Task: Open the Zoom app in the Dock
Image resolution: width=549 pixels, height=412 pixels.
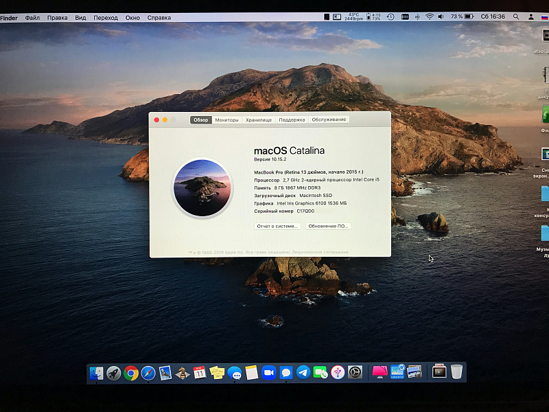Action: click(268, 372)
